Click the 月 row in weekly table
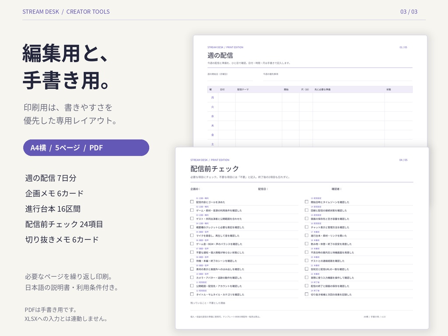 (310, 98)
